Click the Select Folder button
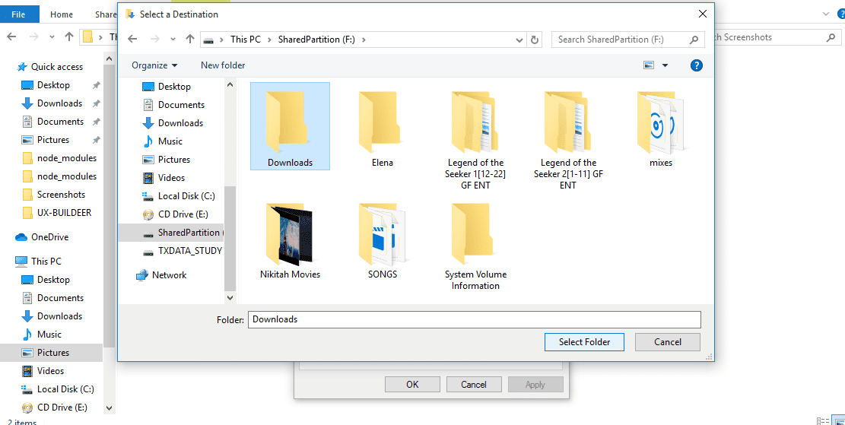 (584, 342)
